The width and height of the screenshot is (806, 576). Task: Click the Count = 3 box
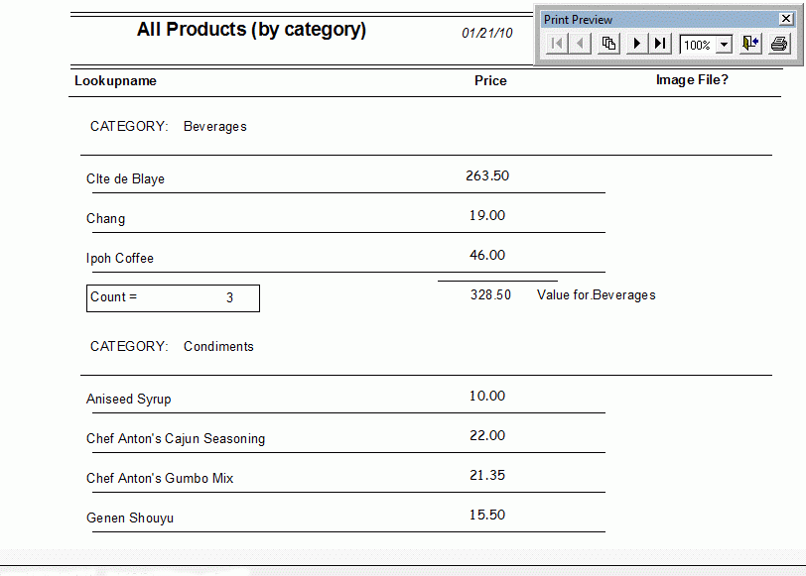pos(173,297)
